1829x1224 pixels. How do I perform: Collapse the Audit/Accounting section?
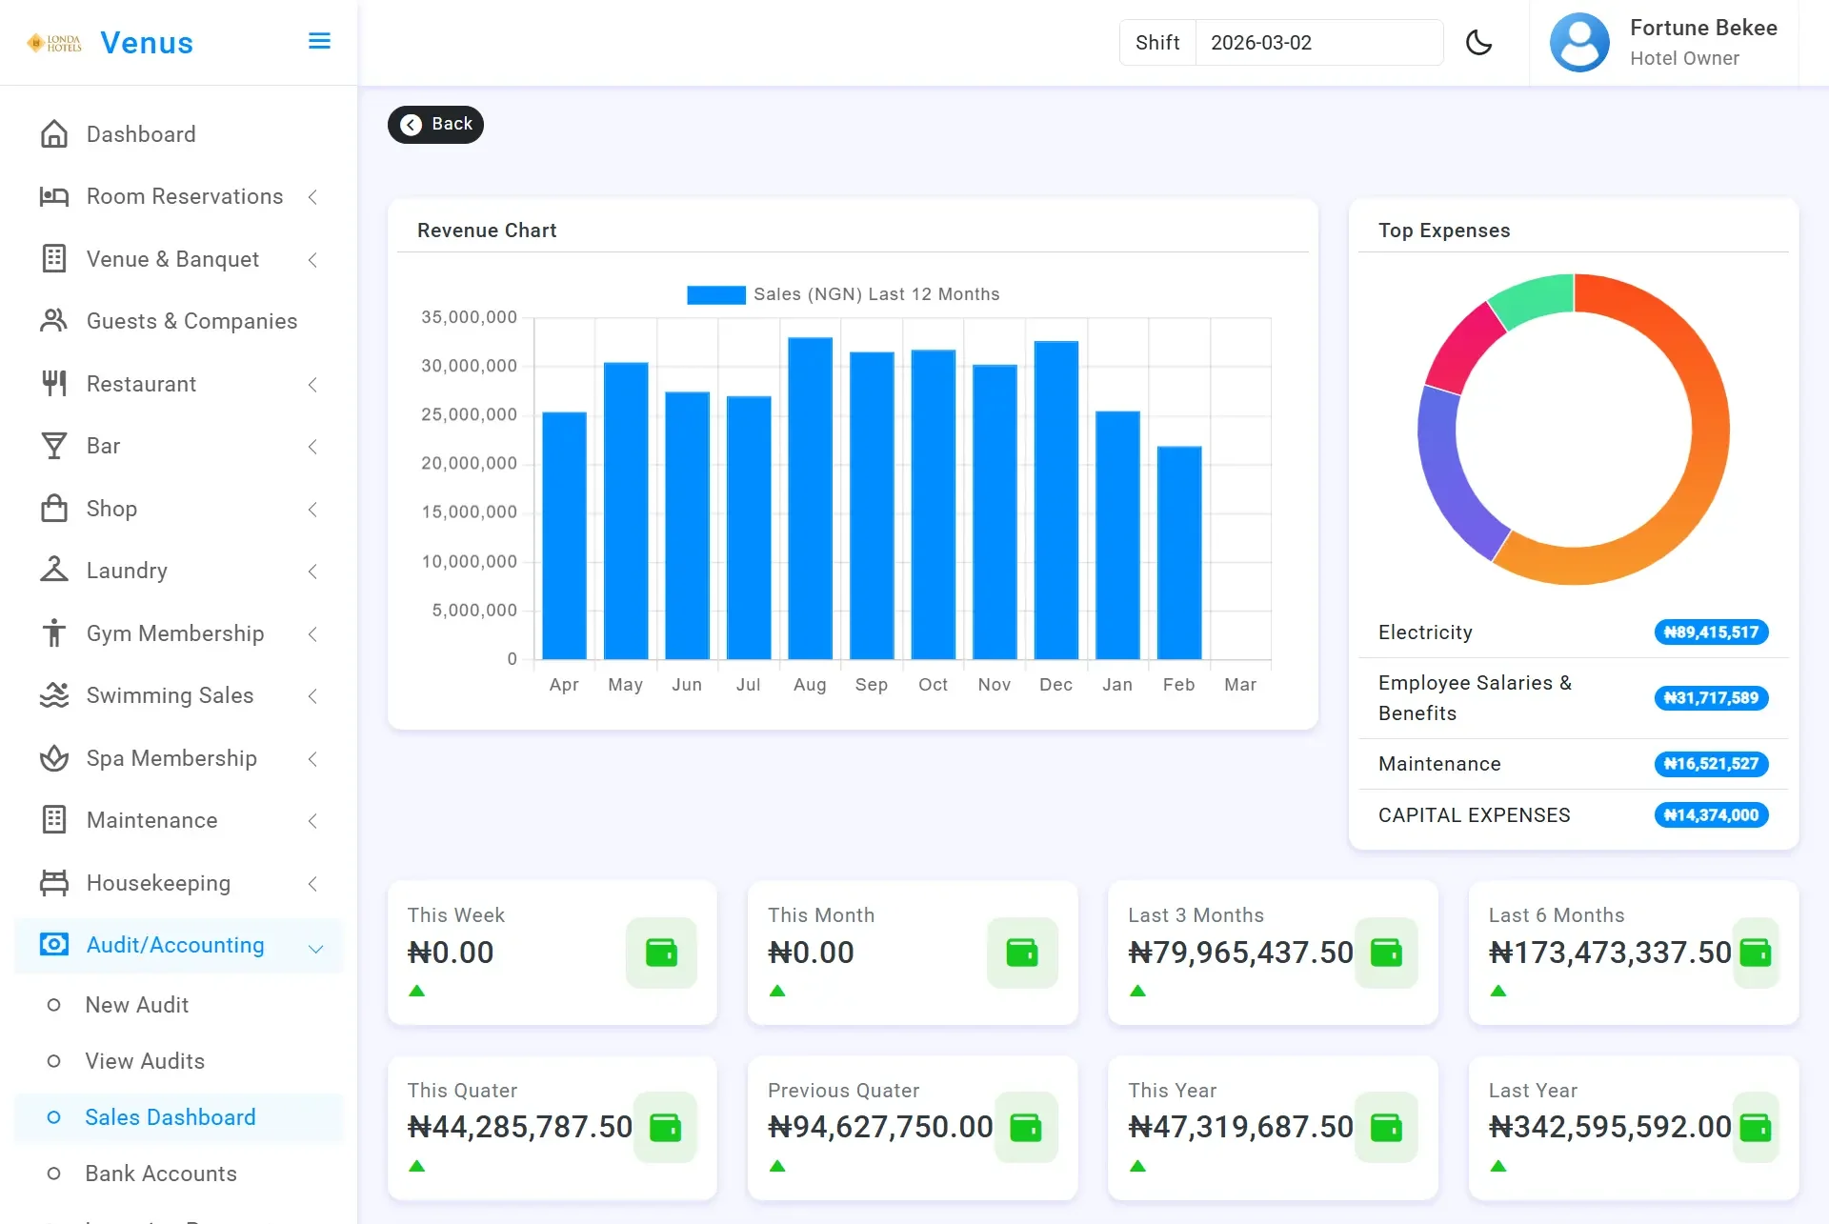click(x=315, y=948)
